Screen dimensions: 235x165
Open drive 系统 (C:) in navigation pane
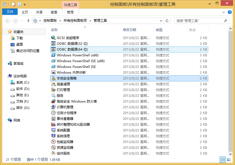coord(23,82)
